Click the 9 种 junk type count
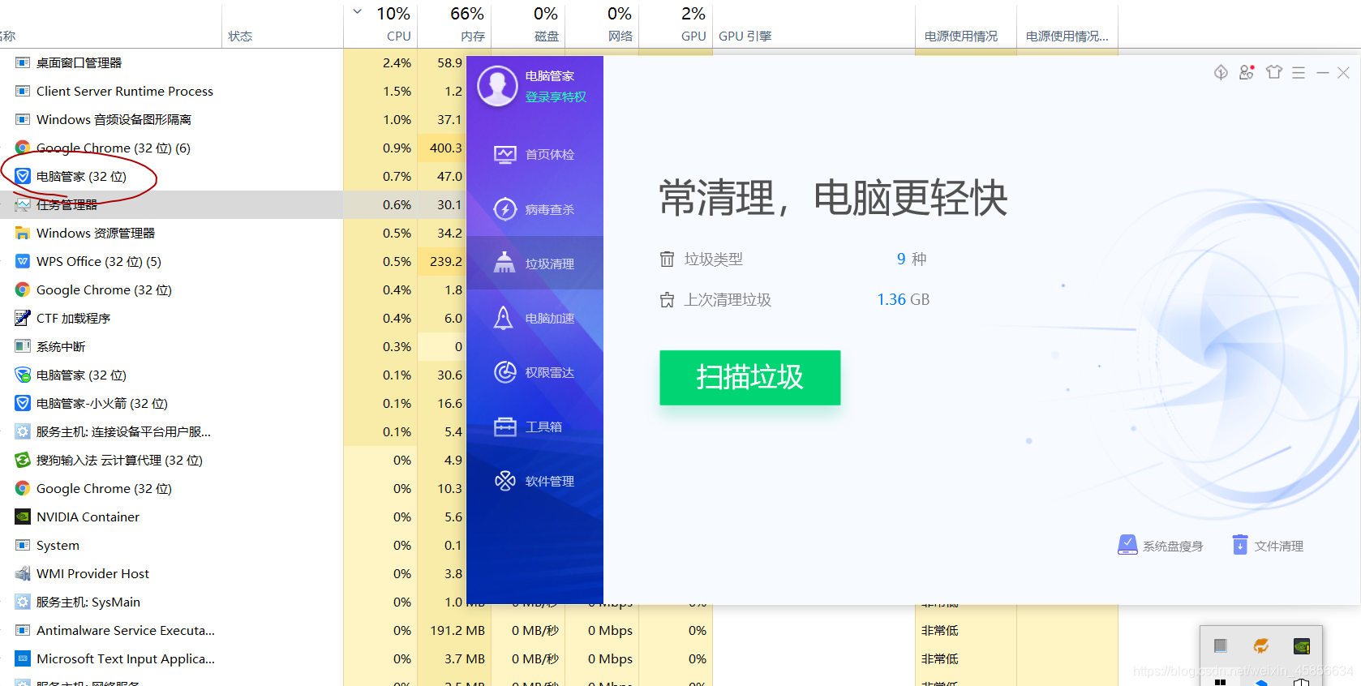Viewport: 1361px width, 686px height. click(x=912, y=259)
